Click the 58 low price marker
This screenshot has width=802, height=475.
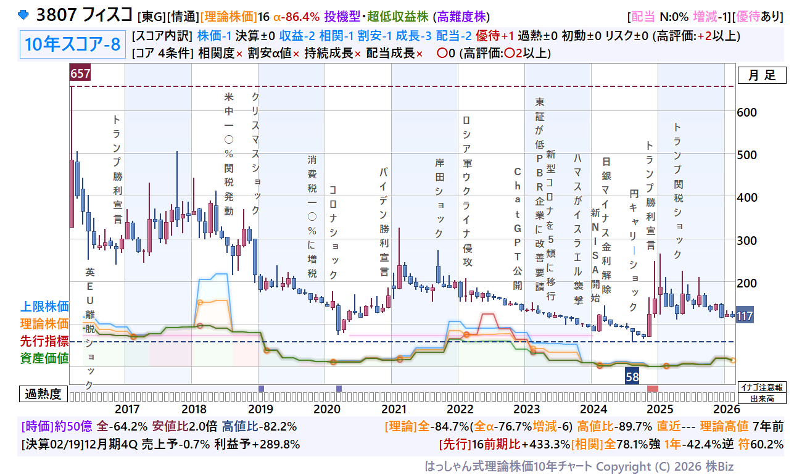click(x=632, y=376)
